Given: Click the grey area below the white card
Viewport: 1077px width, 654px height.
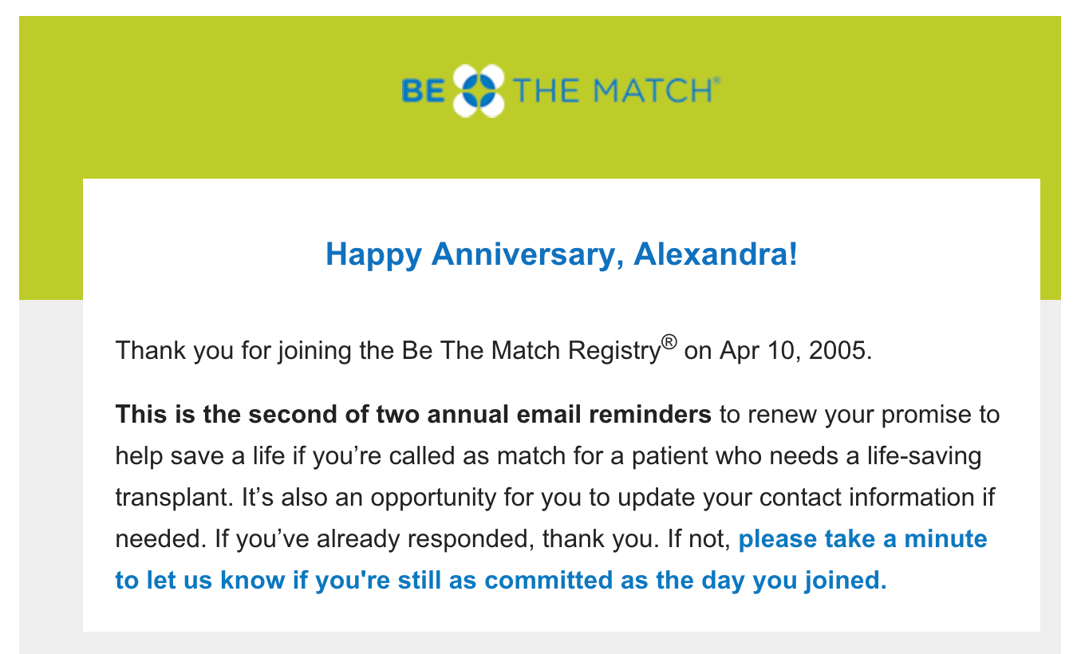Looking at the screenshot, I should point(539,643).
